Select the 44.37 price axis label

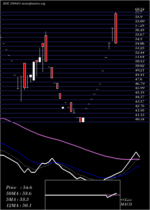click(140, 97)
